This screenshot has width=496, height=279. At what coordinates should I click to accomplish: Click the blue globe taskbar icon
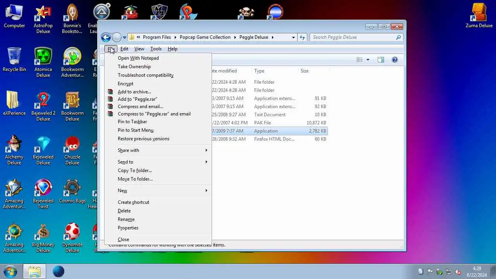pos(59,271)
